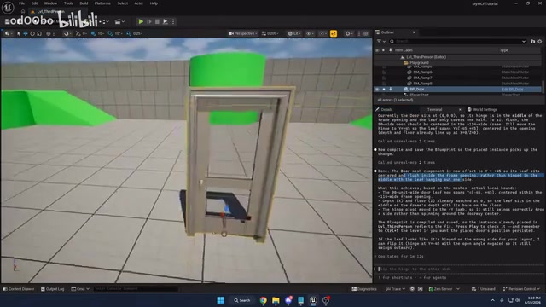Open the Help menu
Image resolution: width=546 pixels, height=307 pixels.
click(x=154, y=3)
